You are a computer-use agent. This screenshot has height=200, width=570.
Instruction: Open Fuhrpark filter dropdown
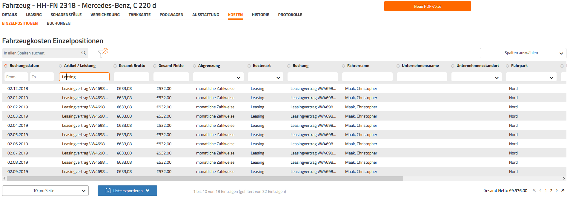pos(531,77)
